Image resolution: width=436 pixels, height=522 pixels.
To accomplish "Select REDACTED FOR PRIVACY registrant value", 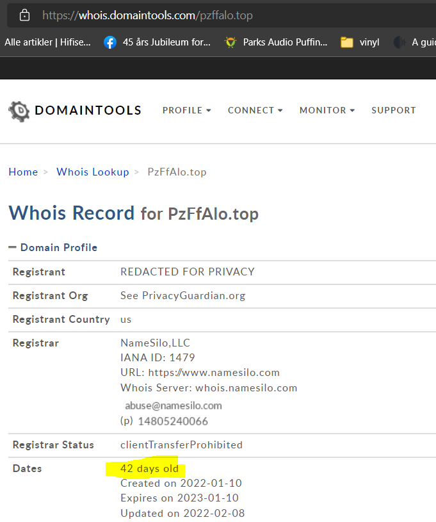I will pos(188,272).
